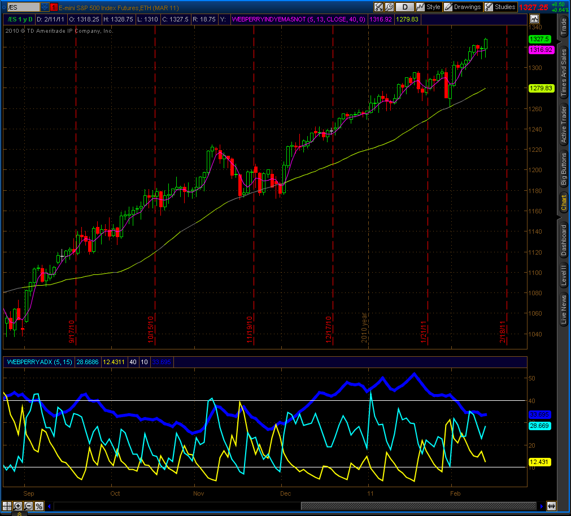Click the 11/19/10 expiration marker line
Screen dimensions: 571x516
(254, 186)
